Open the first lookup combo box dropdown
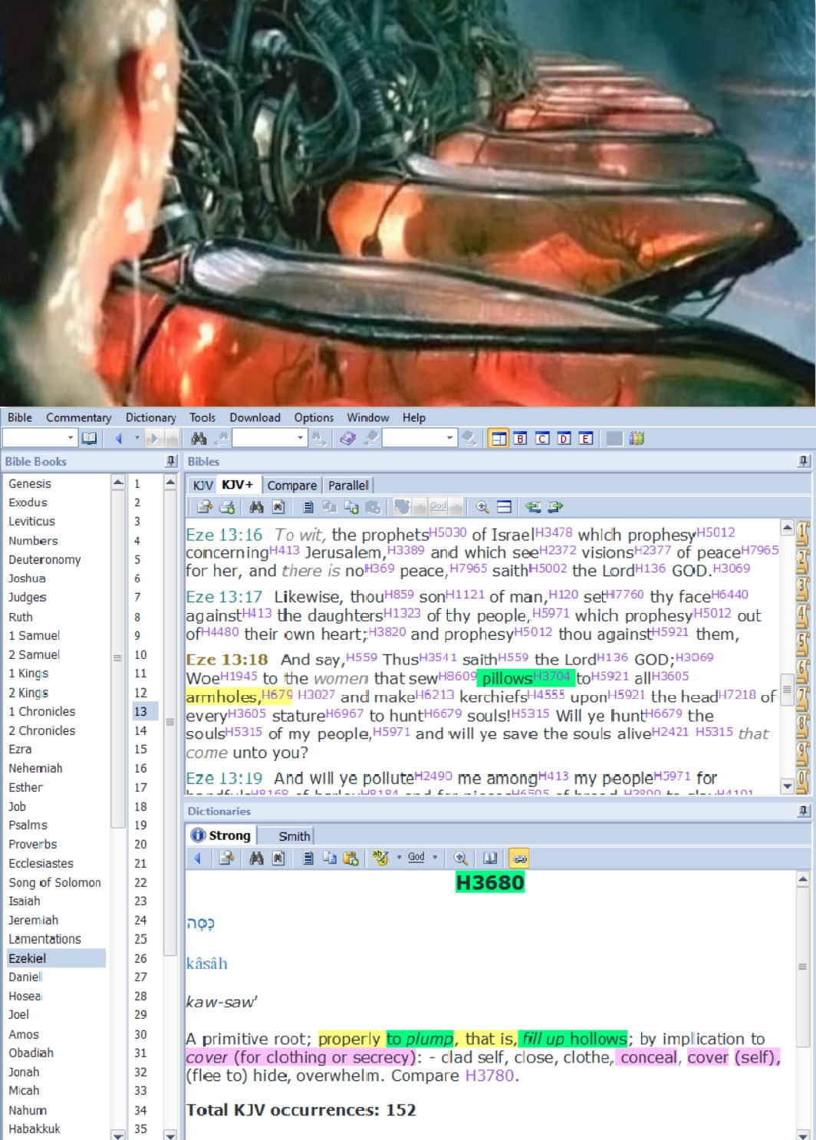The height and width of the screenshot is (1140, 816). (x=71, y=438)
